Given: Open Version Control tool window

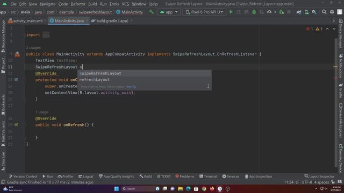Looking at the screenshot, I should pyautogui.click(x=23, y=176).
